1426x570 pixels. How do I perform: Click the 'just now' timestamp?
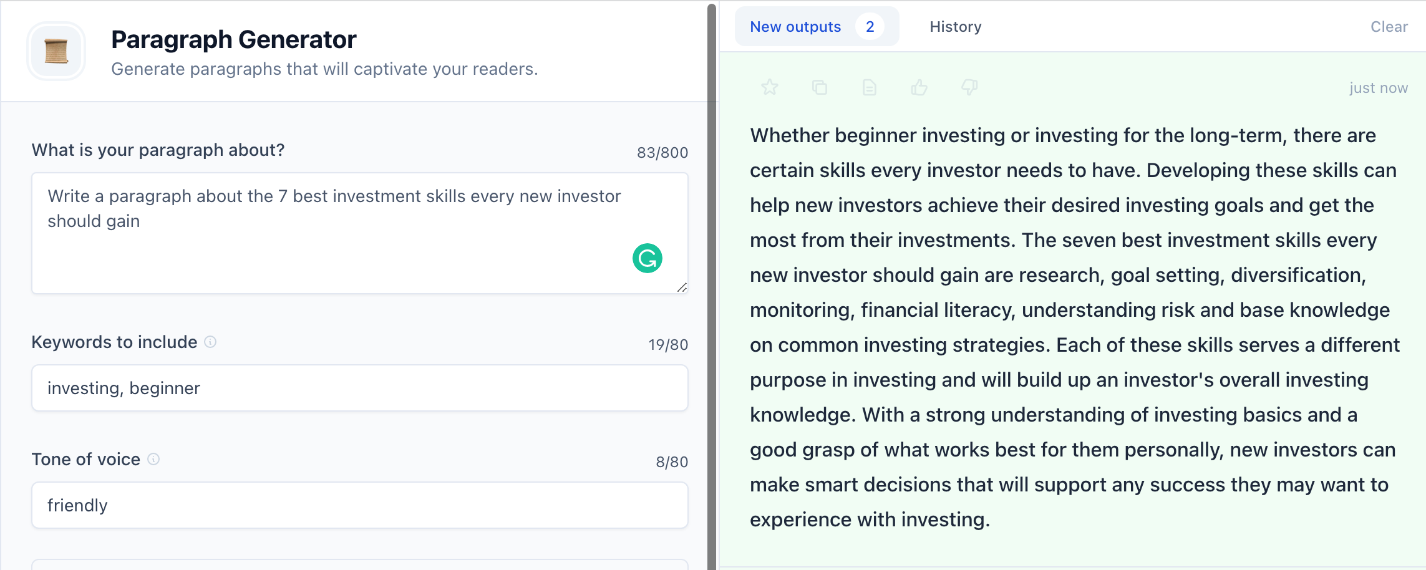click(x=1379, y=88)
